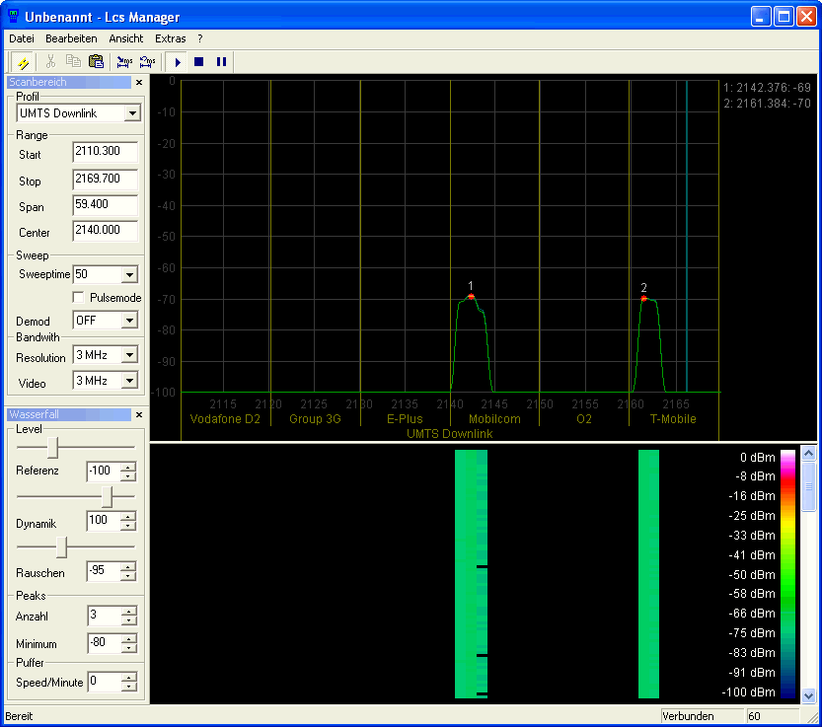Decrease Anzahl peaks with down arrow
822x727 pixels.
(128, 620)
